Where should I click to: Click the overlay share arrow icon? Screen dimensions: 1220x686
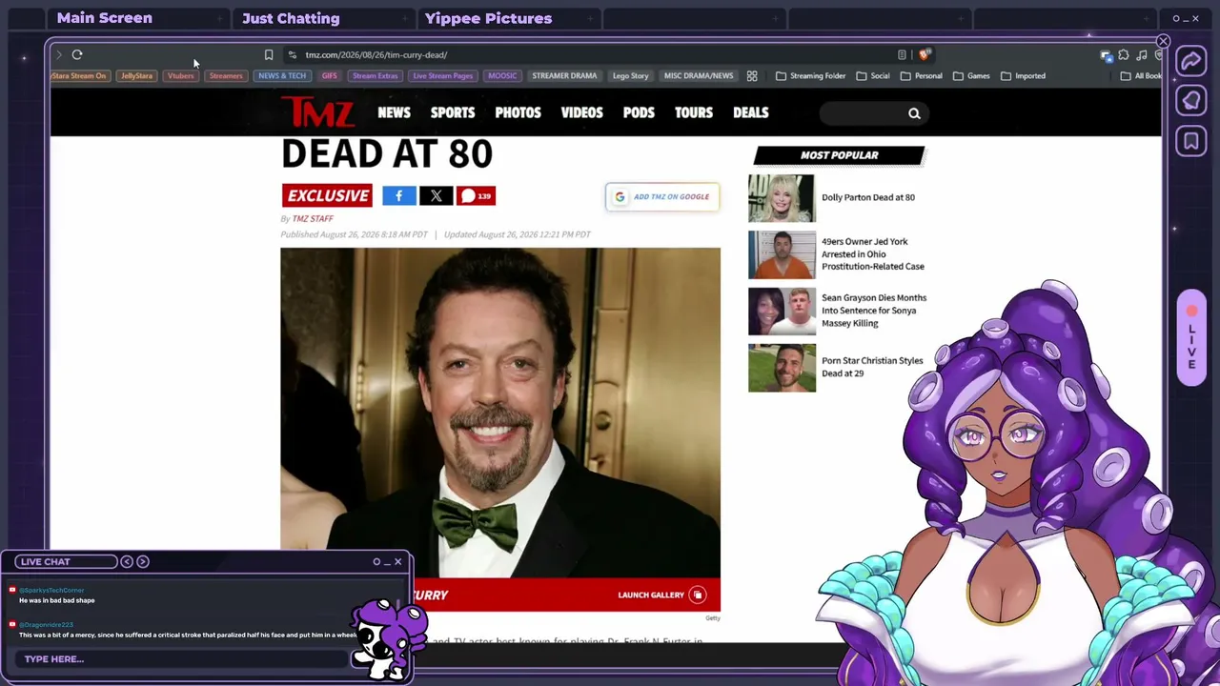click(1191, 62)
